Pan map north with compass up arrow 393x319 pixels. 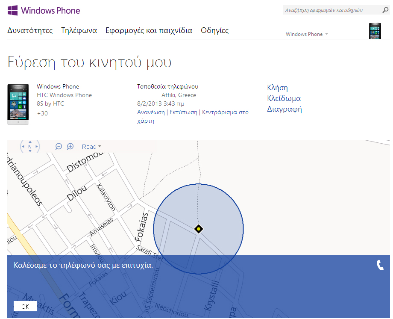[x=30, y=141]
